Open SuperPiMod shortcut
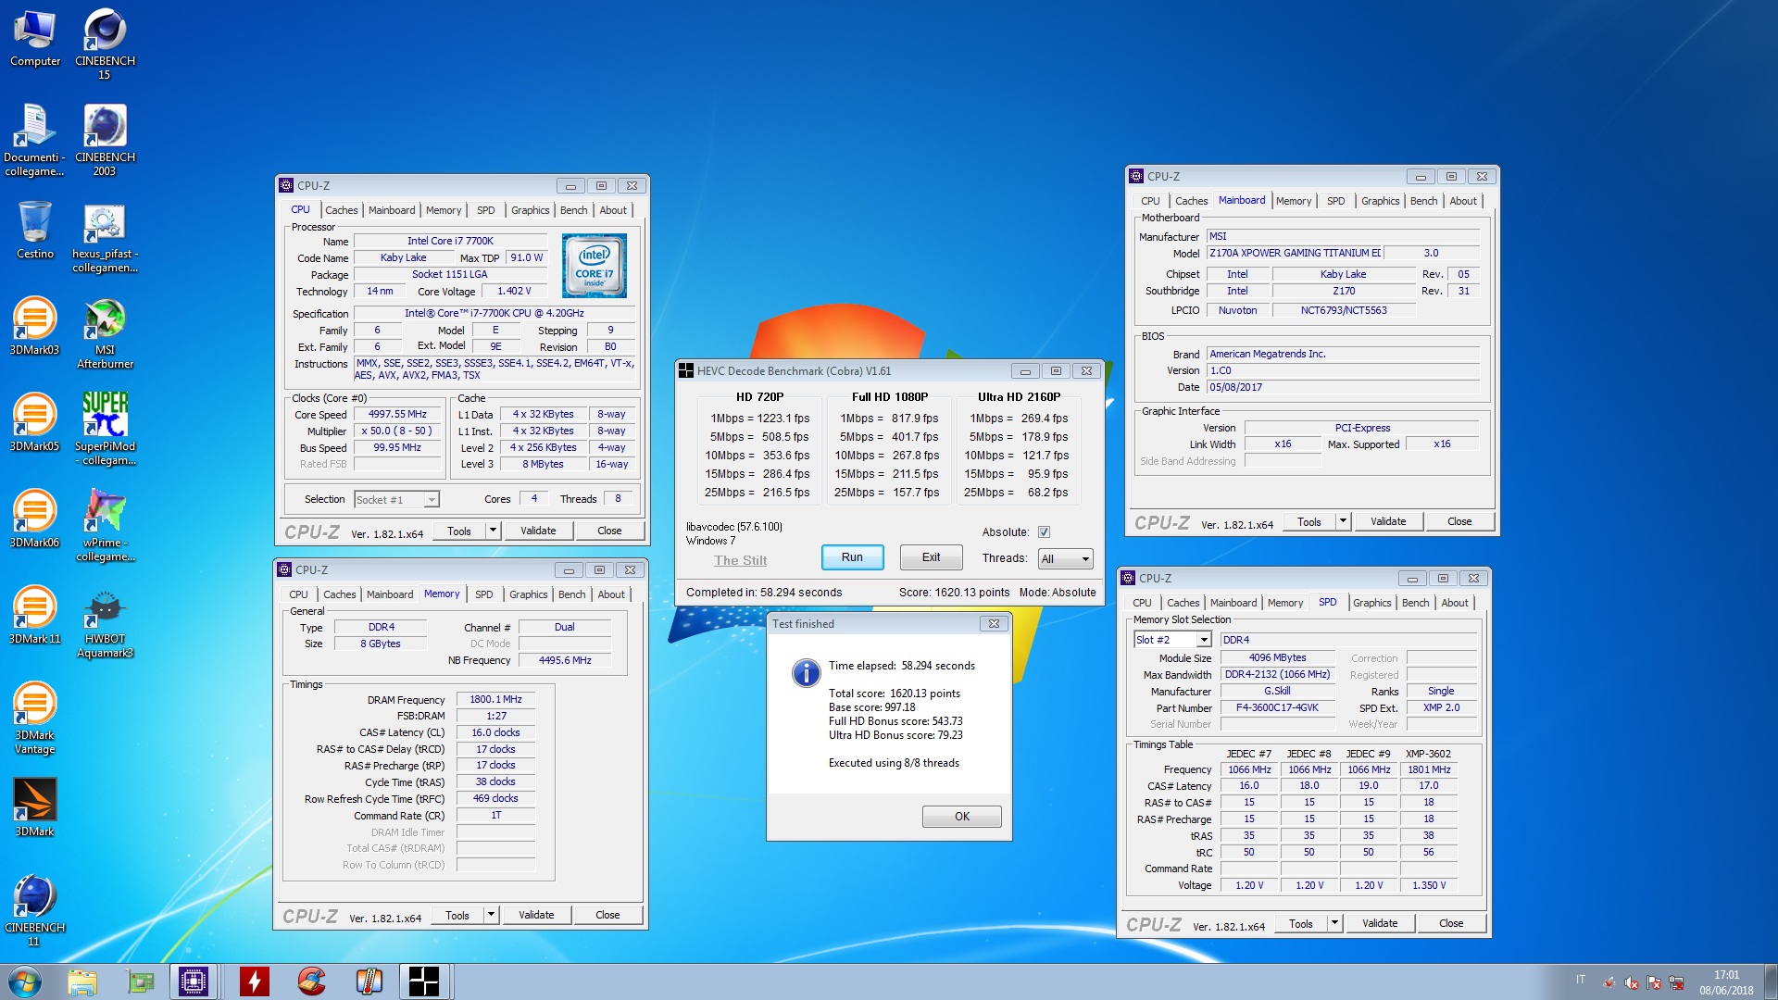This screenshot has height=1000, width=1778. tap(105, 430)
